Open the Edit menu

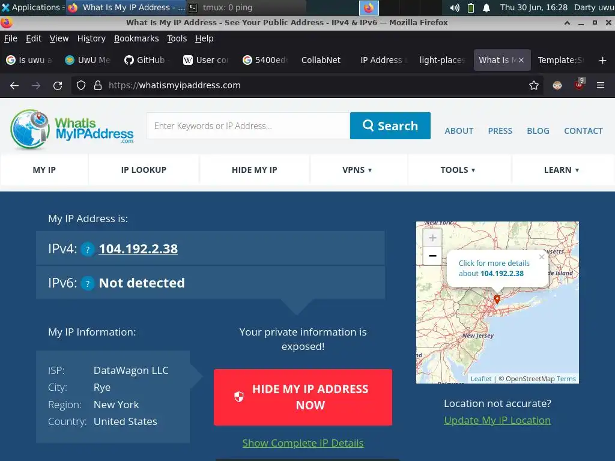pos(34,38)
